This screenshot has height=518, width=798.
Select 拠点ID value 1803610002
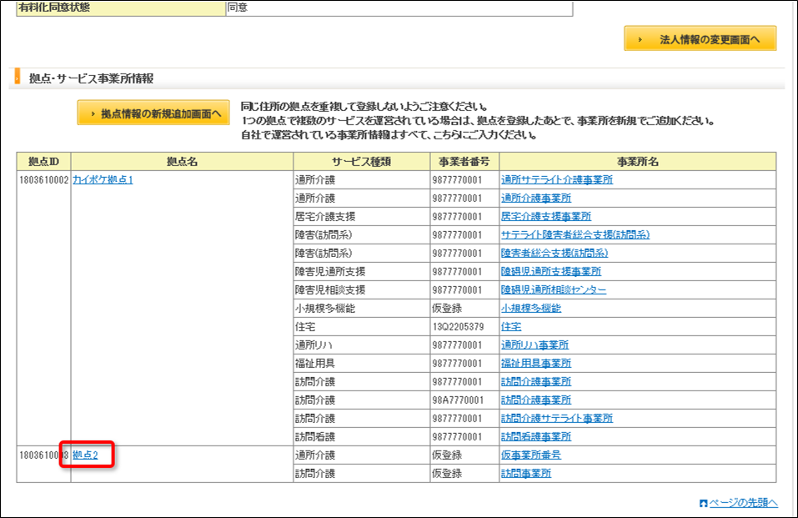(x=43, y=180)
